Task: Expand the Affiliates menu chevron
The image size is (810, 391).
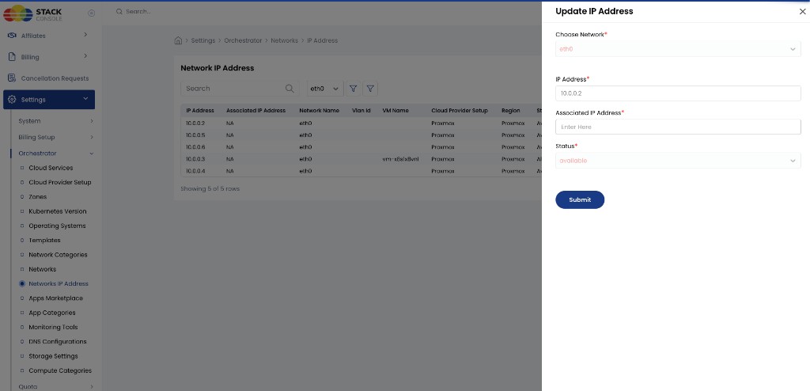Action: coord(85,35)
